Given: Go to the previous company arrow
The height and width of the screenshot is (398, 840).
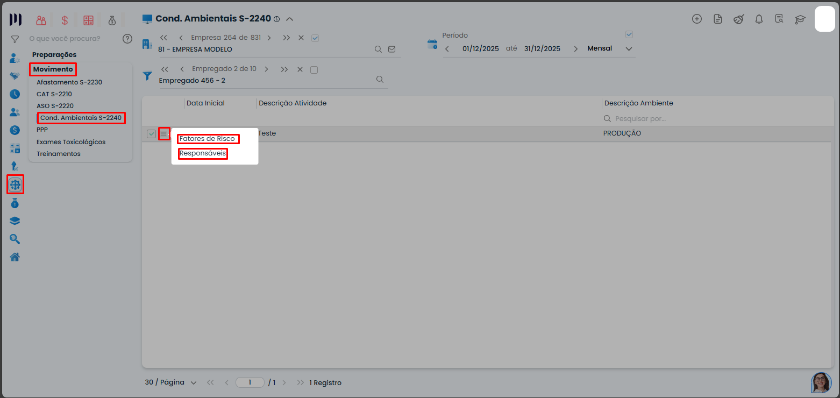Looking at the screenshot, I should click(181, 38).
